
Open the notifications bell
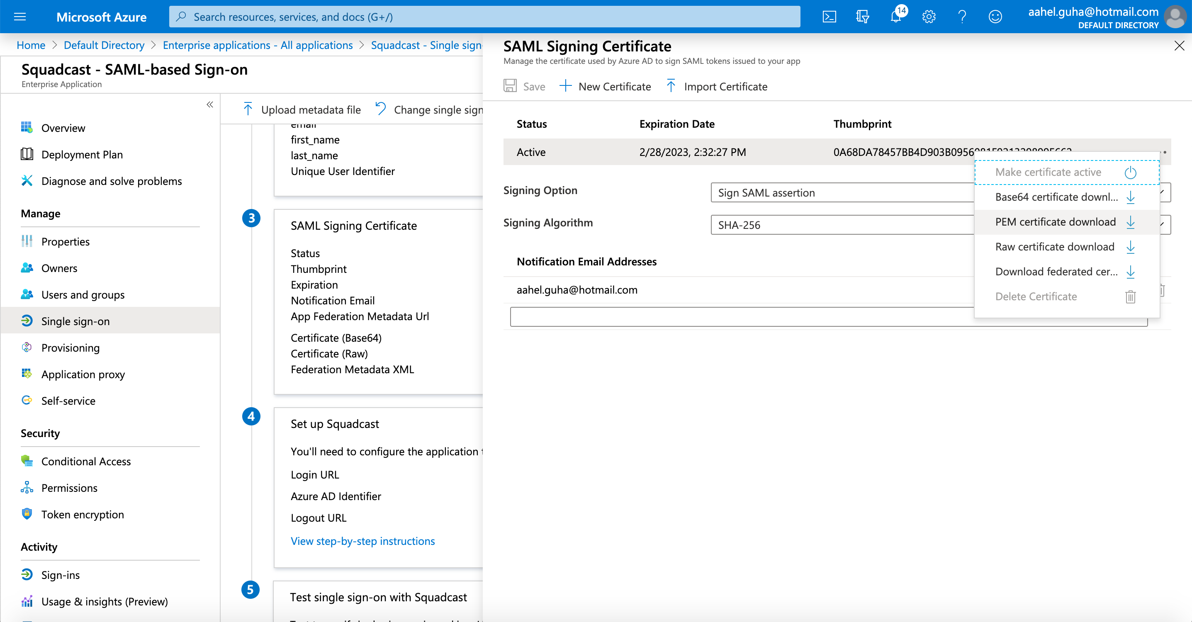895,17
